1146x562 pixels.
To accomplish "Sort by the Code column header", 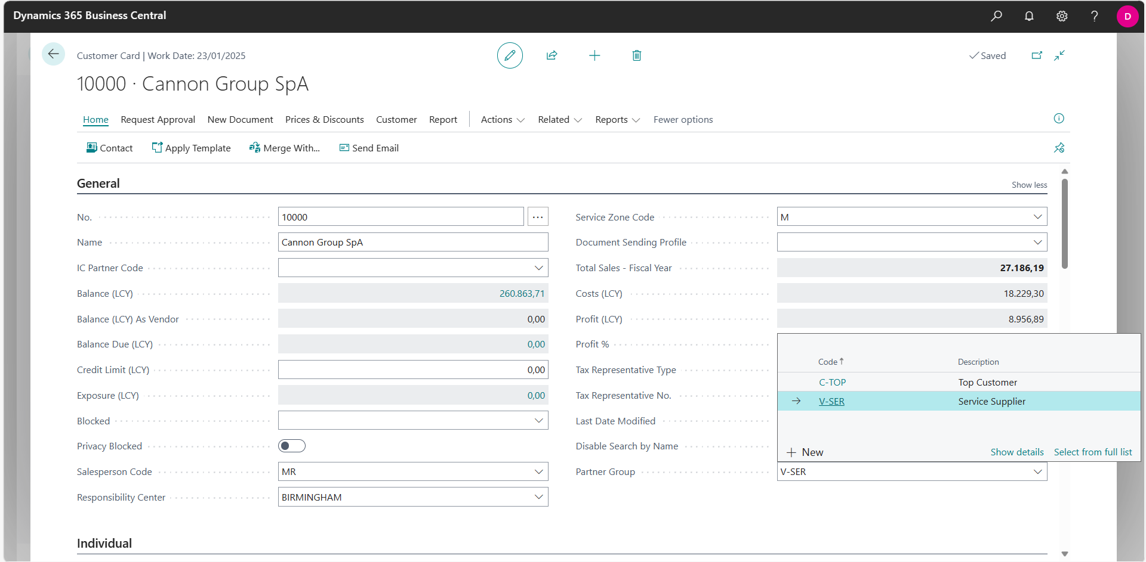I will click(830, 362).
